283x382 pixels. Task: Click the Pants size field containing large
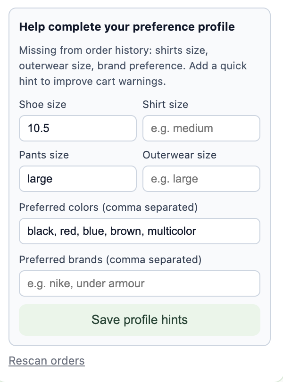pyautogui.click(x=78, y=179)
